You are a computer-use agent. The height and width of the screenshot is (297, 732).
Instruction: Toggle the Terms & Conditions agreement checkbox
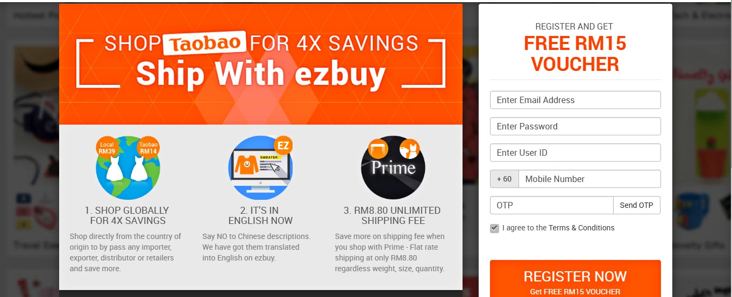494,228
